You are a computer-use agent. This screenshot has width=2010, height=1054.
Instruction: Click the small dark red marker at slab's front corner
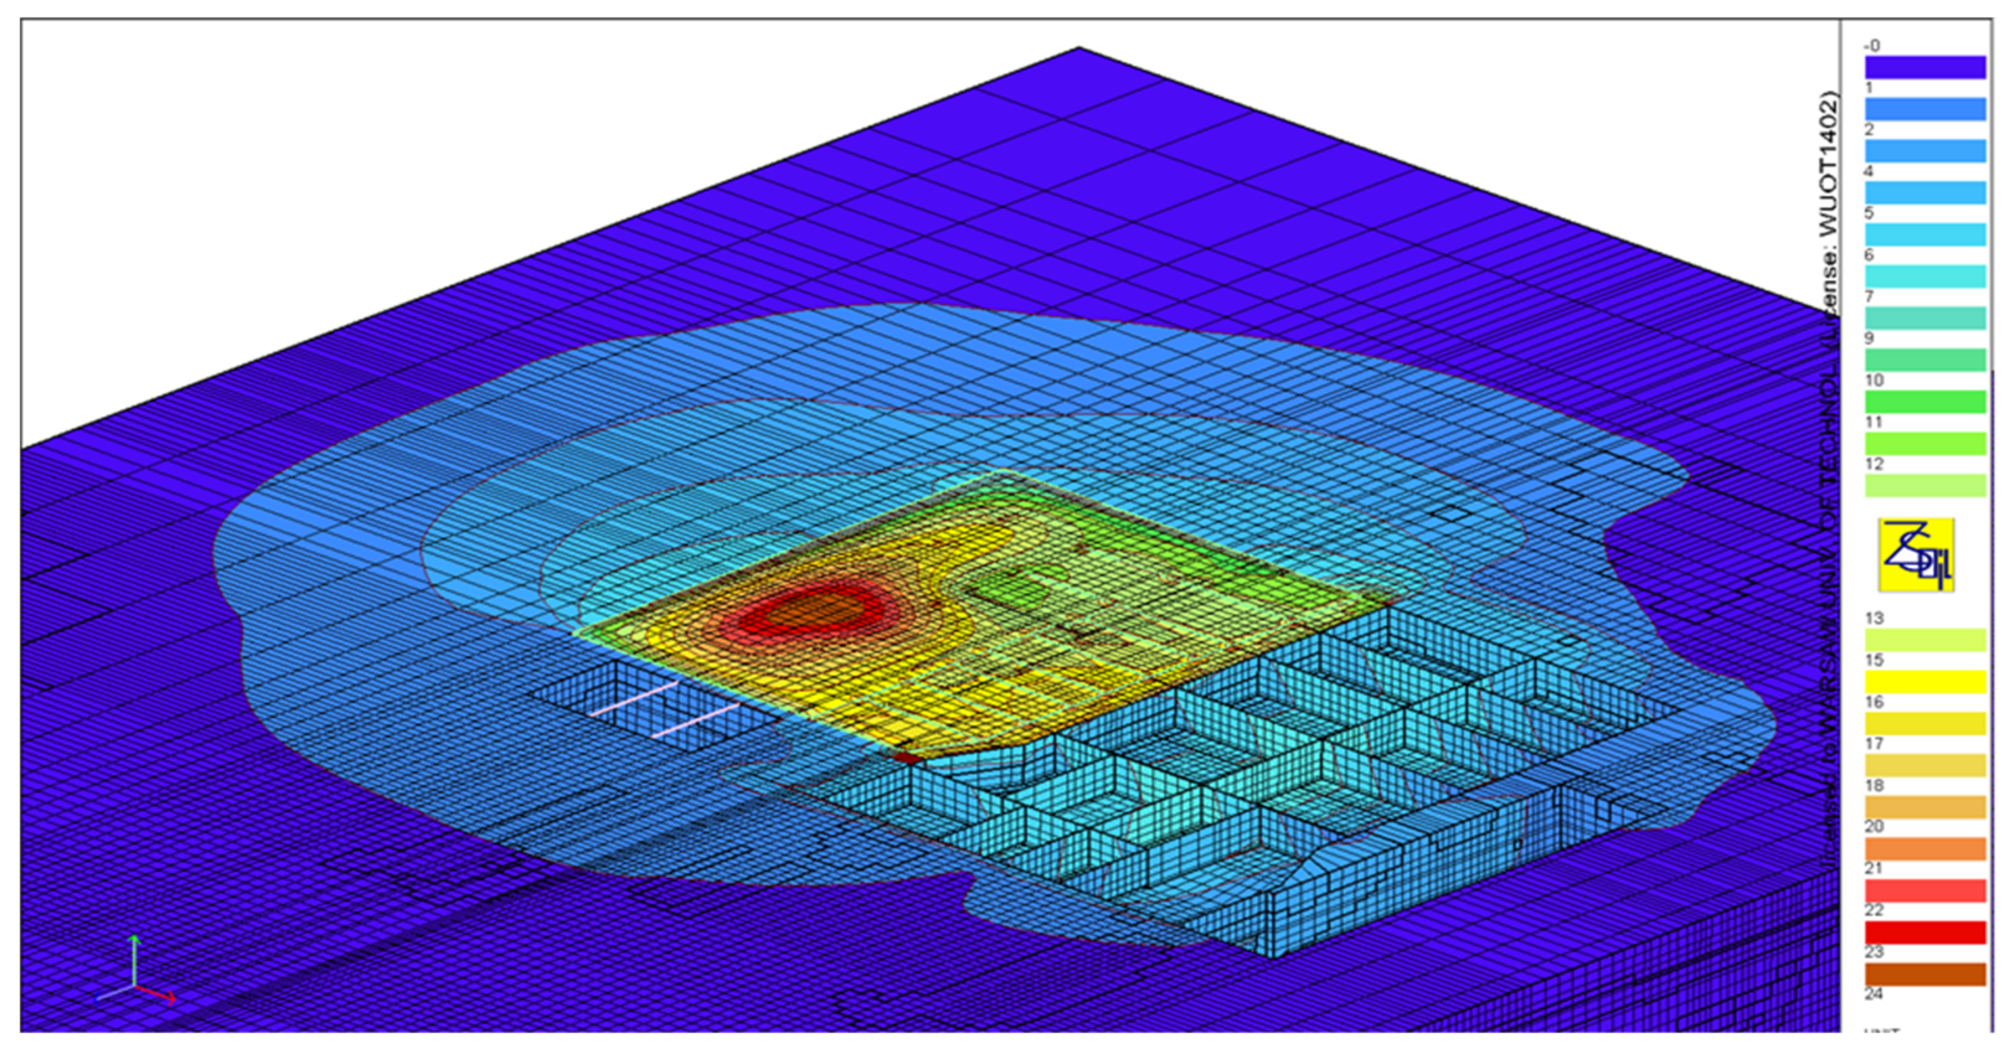pyautogui.click(x=907, y=757)
